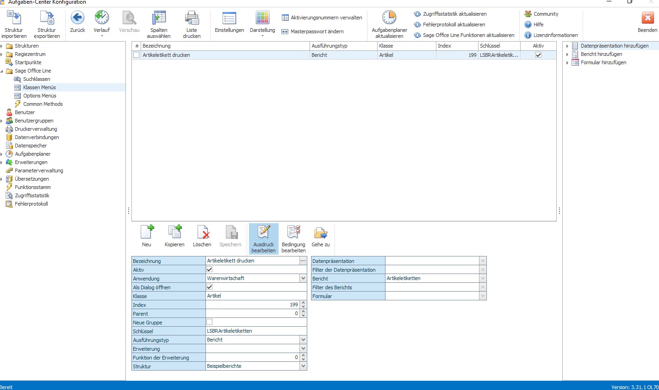Delete entry with Löschen icon
Image resolution: width=659 pixels, height=390 pixels.
[202, 232]
